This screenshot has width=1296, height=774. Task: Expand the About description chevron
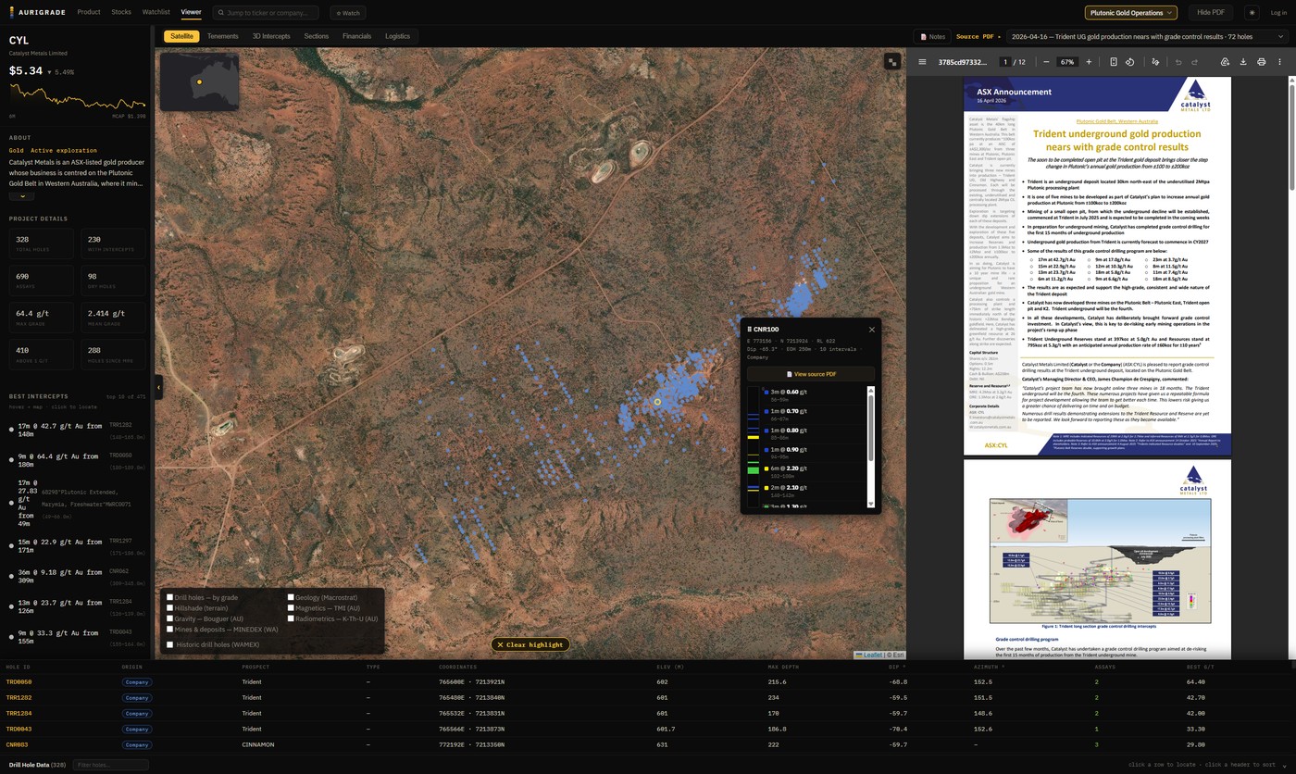pyautogui.click(x=21, y=196)
